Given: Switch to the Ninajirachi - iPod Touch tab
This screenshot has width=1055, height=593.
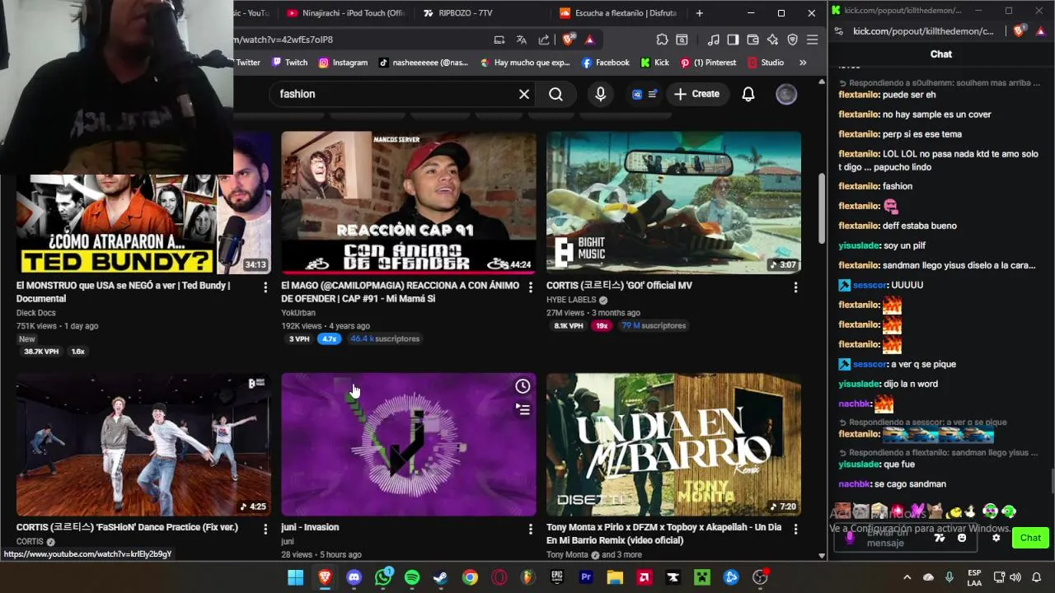Looking at the screenshot, I should tap(345, 13).
